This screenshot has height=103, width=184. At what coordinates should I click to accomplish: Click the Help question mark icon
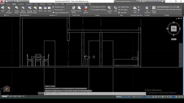(162, 1)
